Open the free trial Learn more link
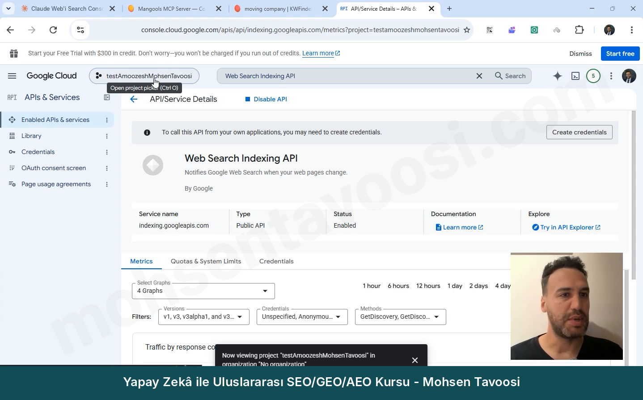The width and height of the screenshot is (643, 400). point(321,53)
